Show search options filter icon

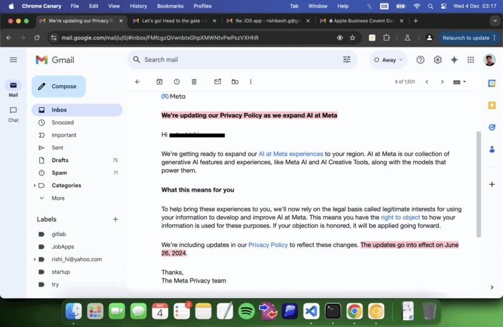347,59
